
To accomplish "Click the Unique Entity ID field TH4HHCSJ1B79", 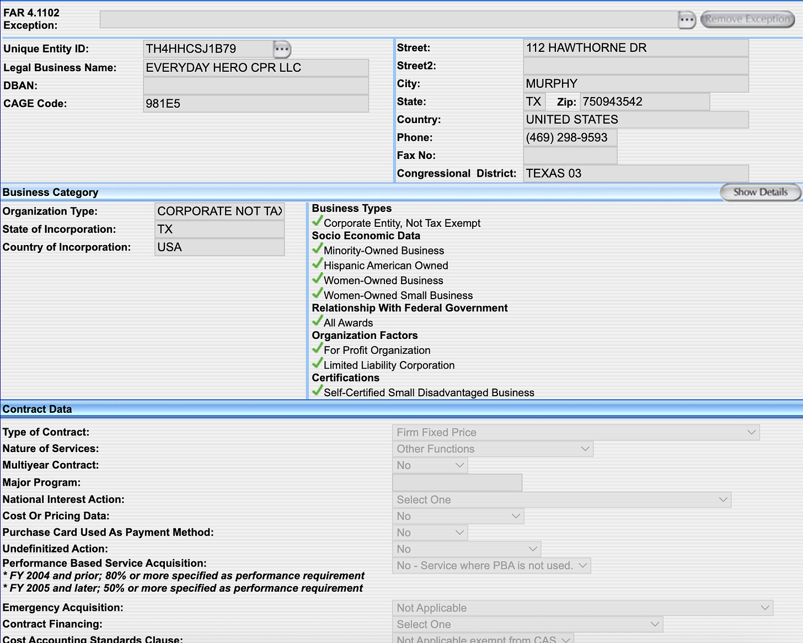I will 208,49.
